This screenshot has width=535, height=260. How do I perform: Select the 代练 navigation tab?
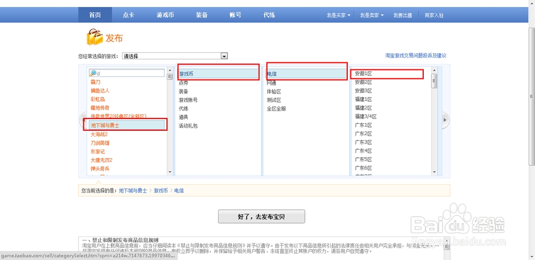pos(269,15)
